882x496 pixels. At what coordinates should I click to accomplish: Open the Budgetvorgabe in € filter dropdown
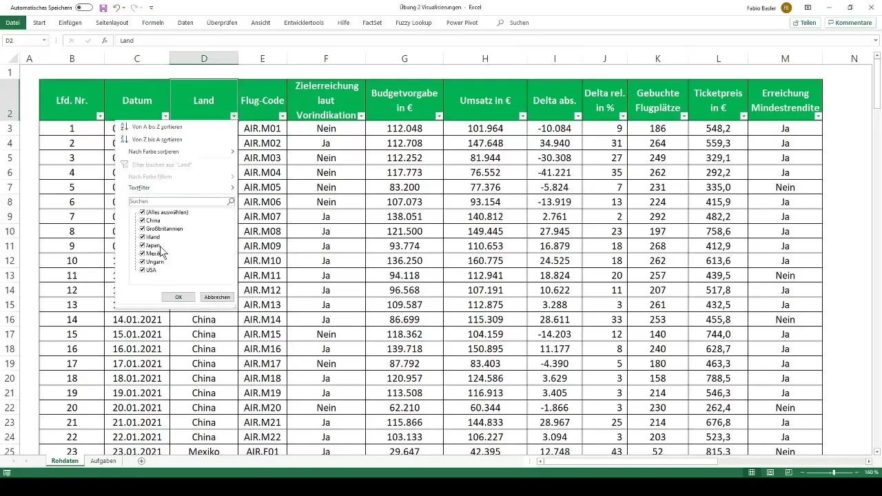point(439,116)
